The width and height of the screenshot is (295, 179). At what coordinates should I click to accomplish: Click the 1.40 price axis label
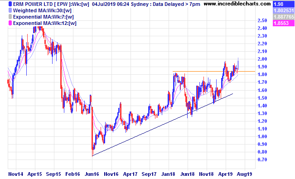(262, 106)
